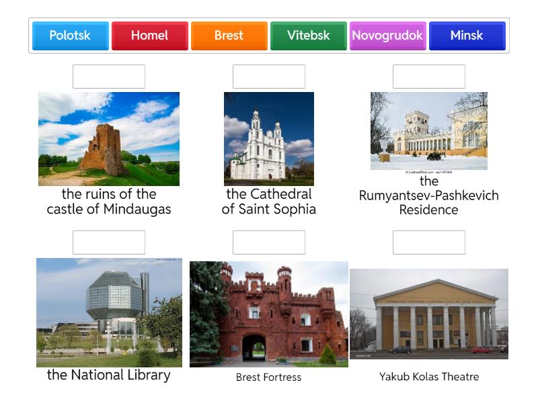This screenshot has height=403, width=538.
Task: Pick the dark blue Minsk tile
Action: click(x=467, y=36)
